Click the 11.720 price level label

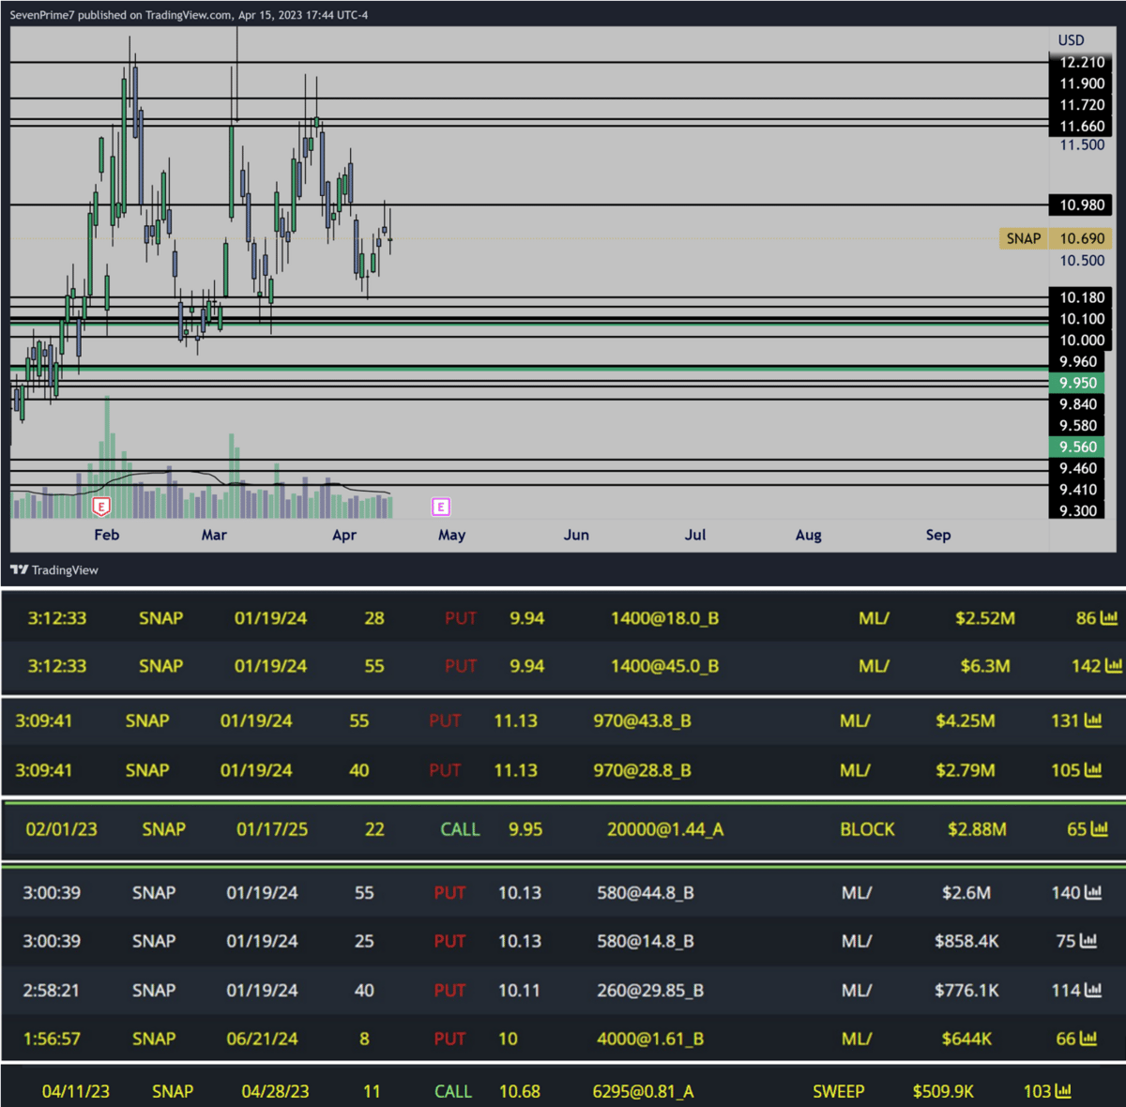tap(1082, 105)
